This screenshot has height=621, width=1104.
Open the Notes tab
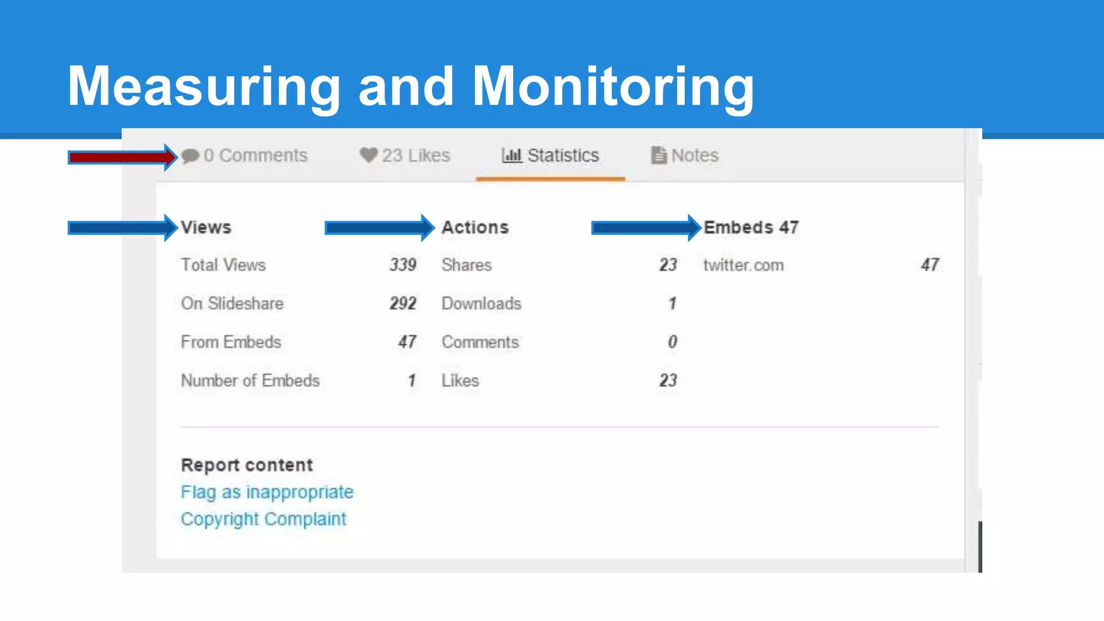point(694,156)
